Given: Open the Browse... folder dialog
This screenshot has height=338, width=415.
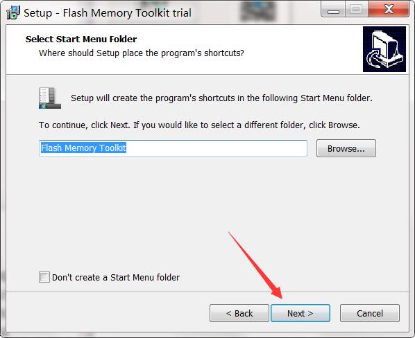Looking at the screenshot, I should click(x=346, y=148).
